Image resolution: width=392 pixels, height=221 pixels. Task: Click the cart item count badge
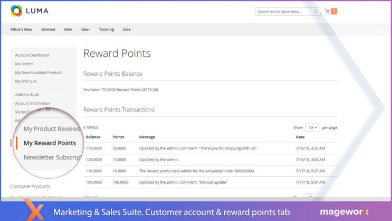click(x=334, y=11)
